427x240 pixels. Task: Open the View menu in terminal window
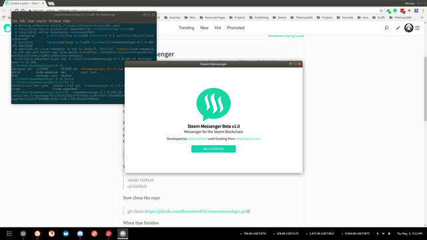click(x=31, y=21)
